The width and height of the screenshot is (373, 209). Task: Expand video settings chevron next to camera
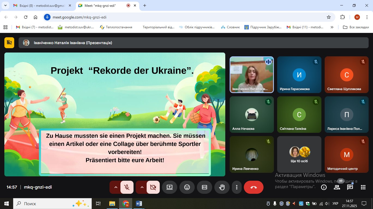pyautogui.click(x=142, y=187)
